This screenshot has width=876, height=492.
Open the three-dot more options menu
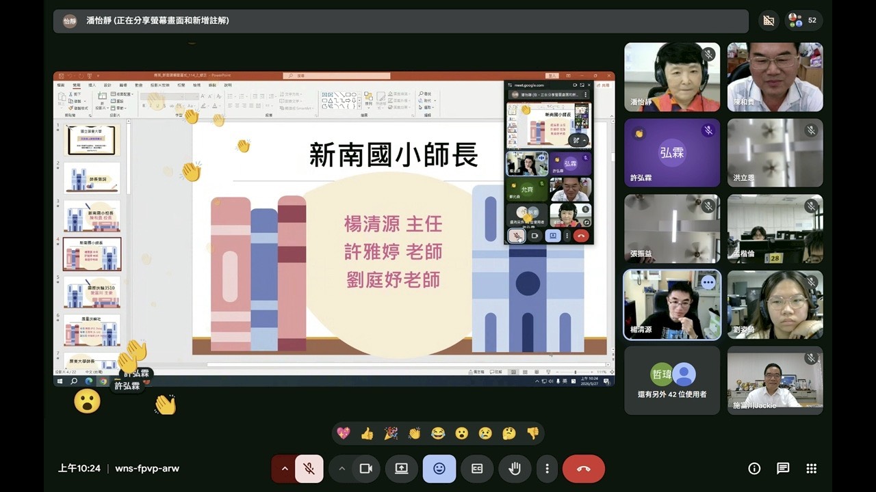click(x=547, y=469)
